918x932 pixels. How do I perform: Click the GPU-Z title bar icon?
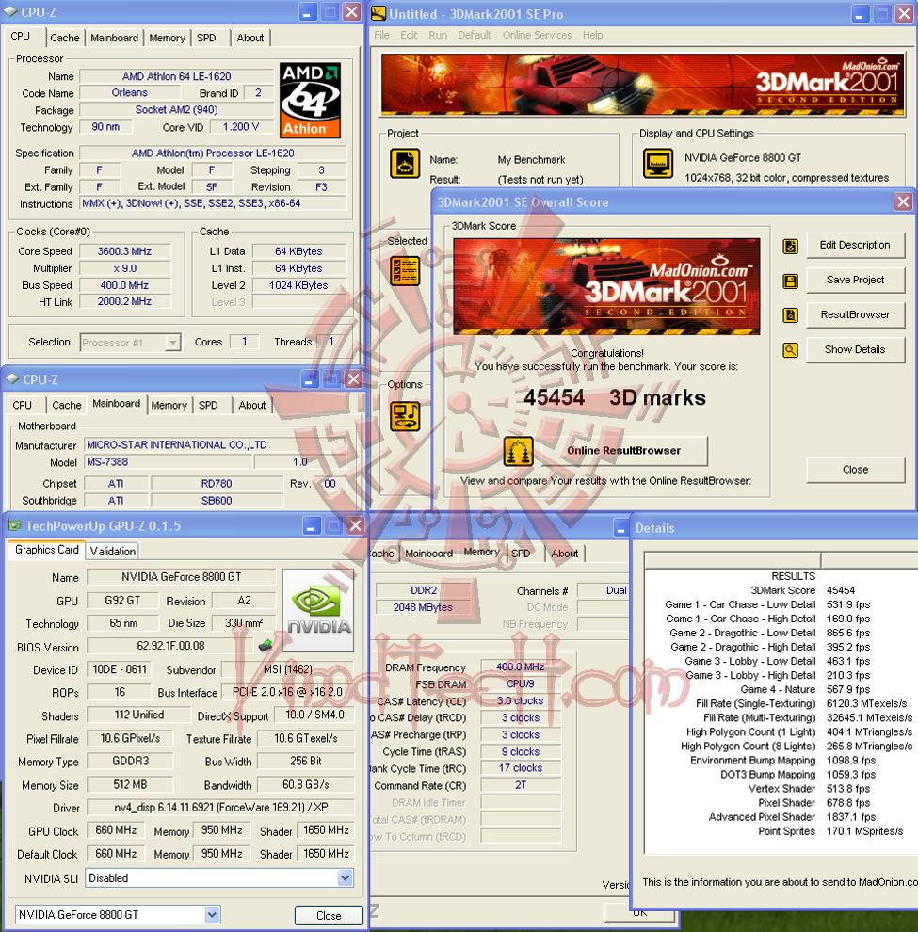coord(14,525)
